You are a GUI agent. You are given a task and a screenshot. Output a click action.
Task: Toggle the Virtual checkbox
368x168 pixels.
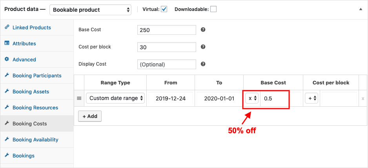pos(164,9)
